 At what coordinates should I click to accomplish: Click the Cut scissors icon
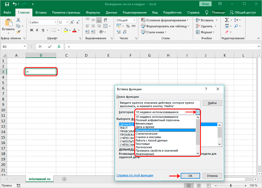click(x=18, y=20)
